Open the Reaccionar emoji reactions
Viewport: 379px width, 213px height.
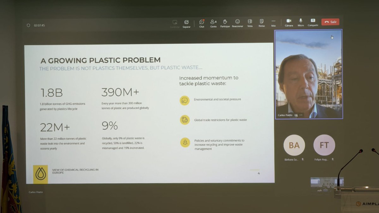click(x=238, y=23)
